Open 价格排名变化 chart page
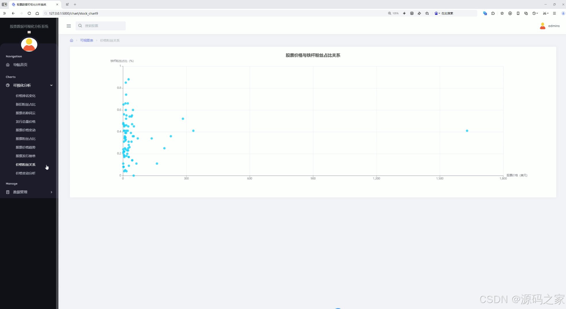Viewport: 566px width, 309px height. 26,96
